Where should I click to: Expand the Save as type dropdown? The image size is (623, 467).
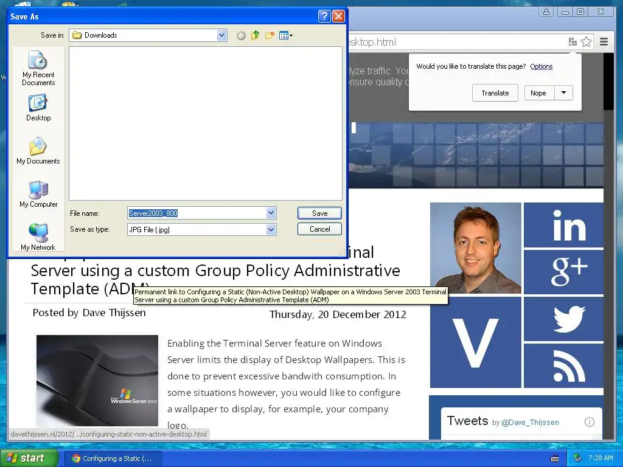[271, 229]
